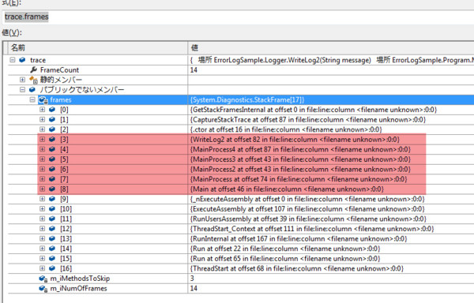Click the m_iMethodsToSkip field icon
This screenshot has width=474, height=303.
(x=43, y=279)
